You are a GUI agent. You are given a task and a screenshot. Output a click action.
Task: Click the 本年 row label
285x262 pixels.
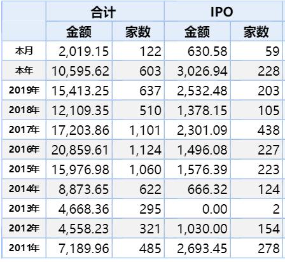tap(24, 71)
